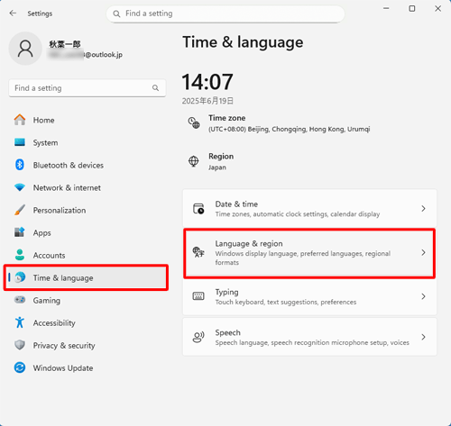451x426 pixels.
Task: Open the Typing settings title
Action: point(226,292)
